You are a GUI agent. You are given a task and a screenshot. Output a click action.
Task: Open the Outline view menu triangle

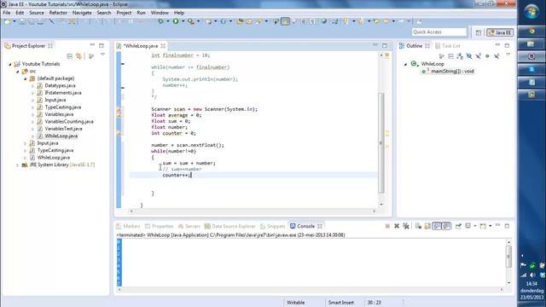(508, 55)
